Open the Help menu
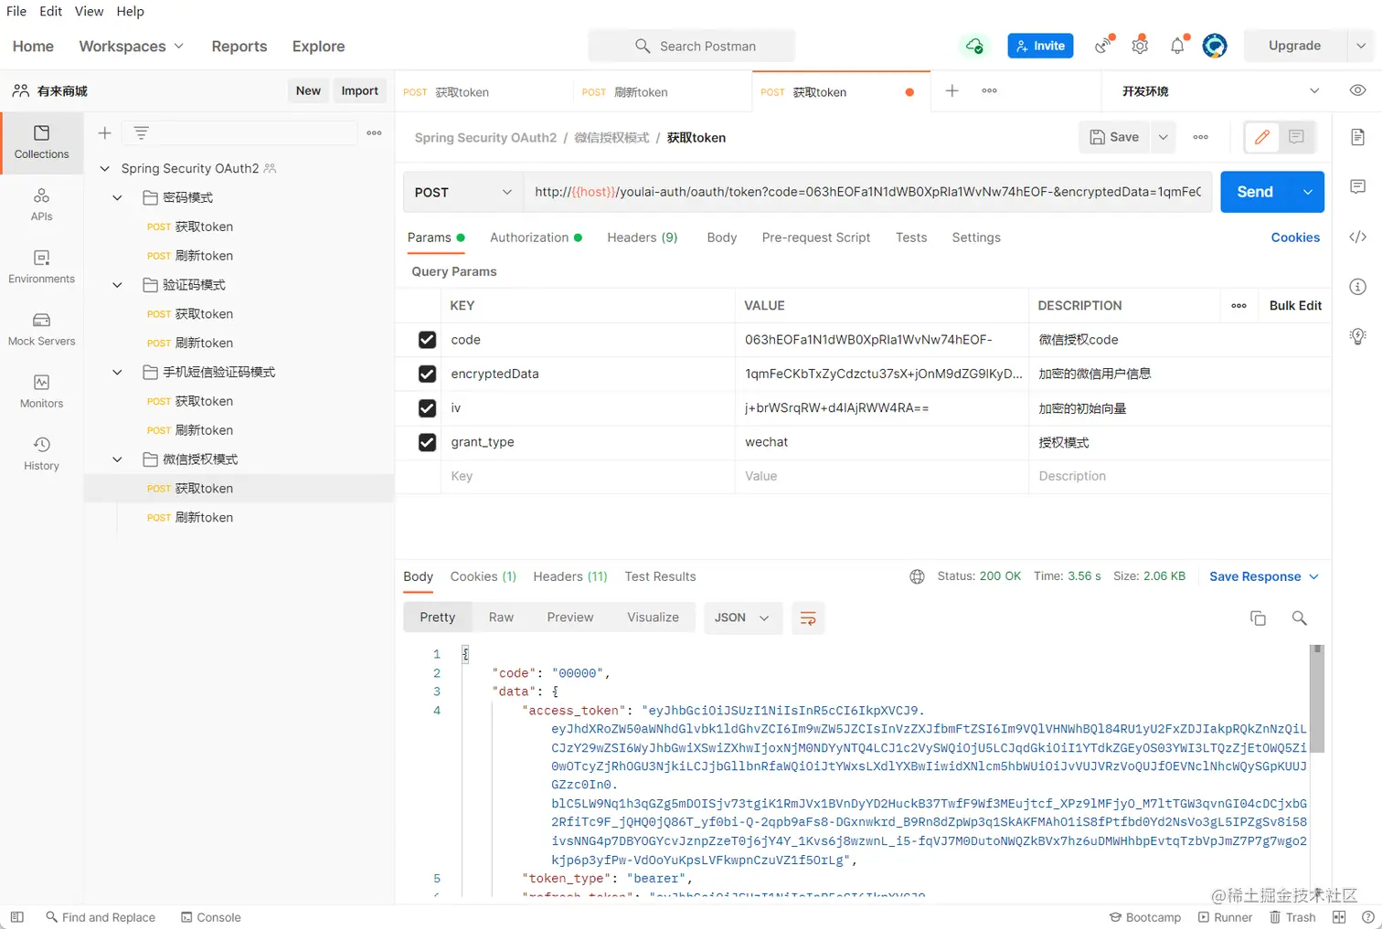1382x929 pixels. coord(131,11)
